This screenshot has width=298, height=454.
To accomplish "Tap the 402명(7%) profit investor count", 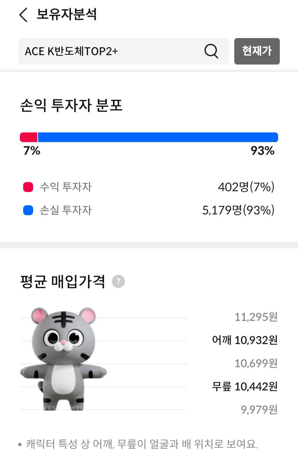I will pos(246,187).
